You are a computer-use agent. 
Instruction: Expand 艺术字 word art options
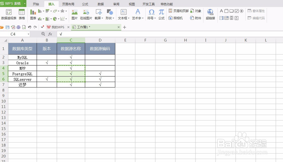click(138, 14)
